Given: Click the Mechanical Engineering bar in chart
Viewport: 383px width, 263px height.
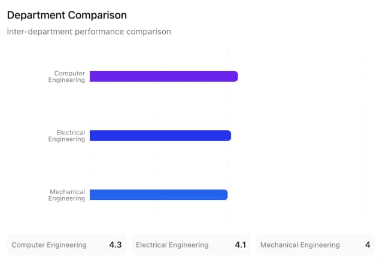Looking at the screenshot, I should pos(158,195).
